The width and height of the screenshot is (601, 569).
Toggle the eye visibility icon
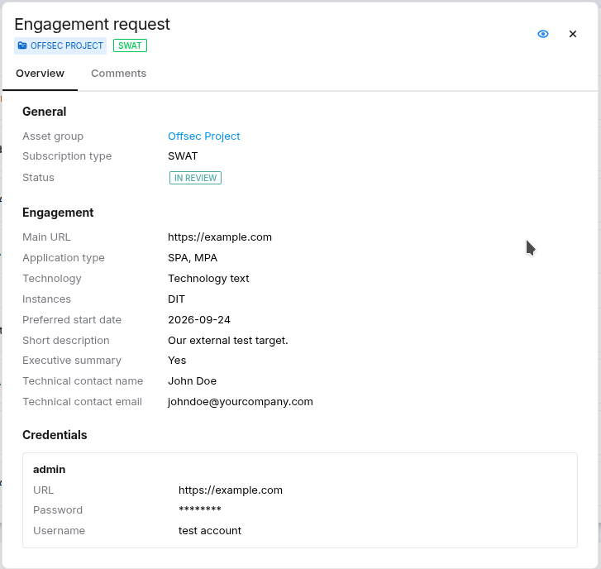[543, 34]
